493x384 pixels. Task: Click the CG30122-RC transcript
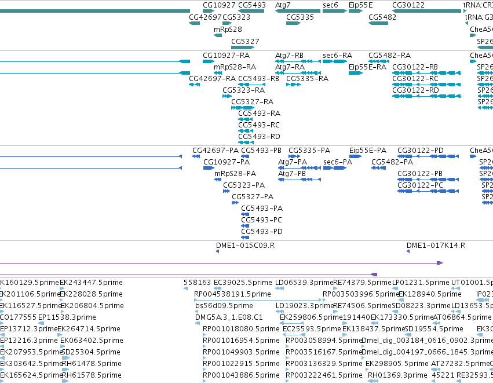click(426, 85)
